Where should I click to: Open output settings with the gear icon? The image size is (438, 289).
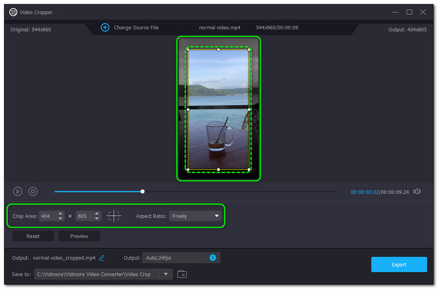pos(213,258)
